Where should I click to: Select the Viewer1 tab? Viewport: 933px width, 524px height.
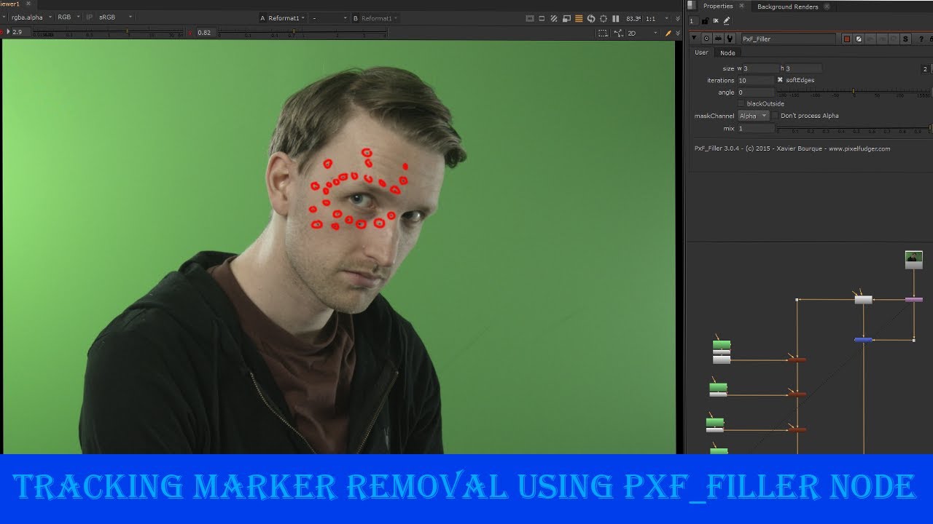point(10,4)
